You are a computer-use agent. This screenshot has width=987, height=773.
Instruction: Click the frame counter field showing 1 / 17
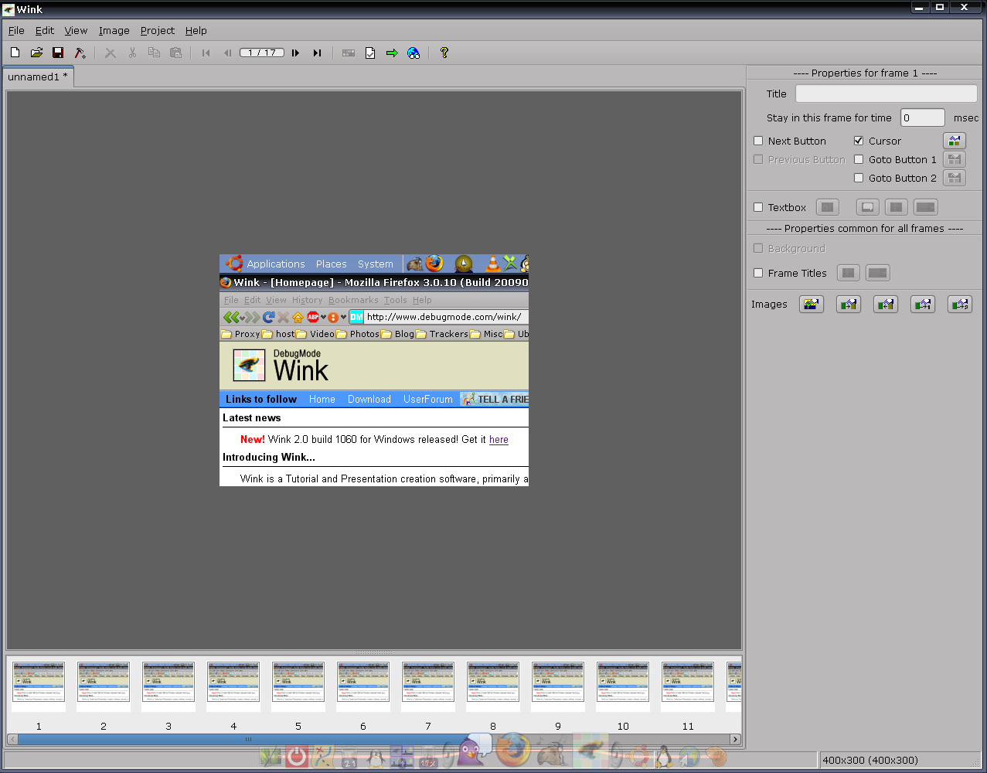(262, 53)
